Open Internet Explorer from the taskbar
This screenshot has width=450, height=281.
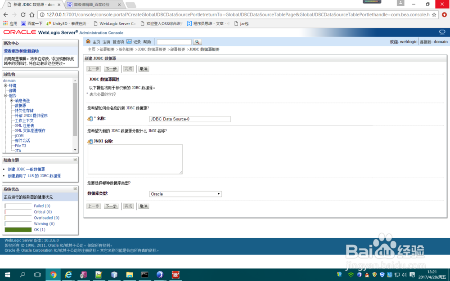tap(68, 275)
